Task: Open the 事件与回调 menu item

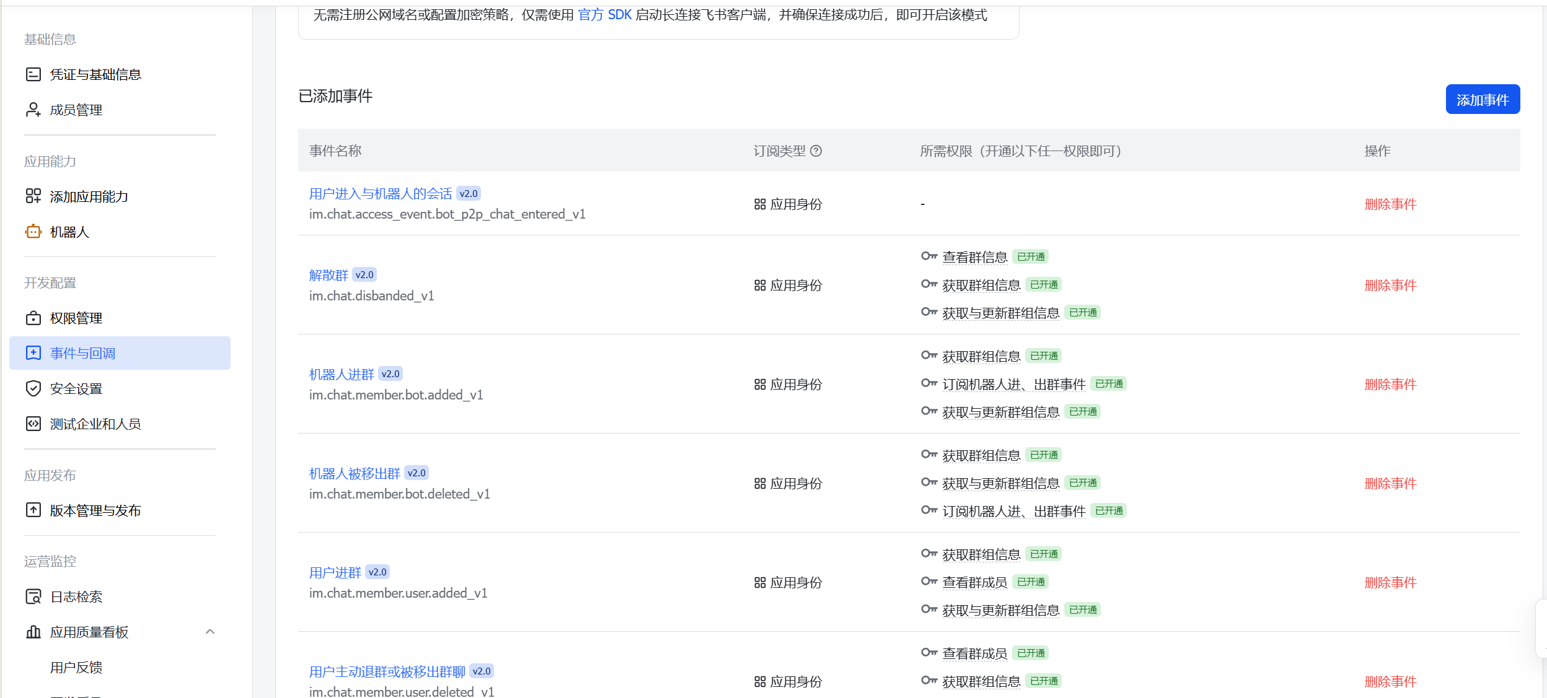Action: tap(82, 353)
